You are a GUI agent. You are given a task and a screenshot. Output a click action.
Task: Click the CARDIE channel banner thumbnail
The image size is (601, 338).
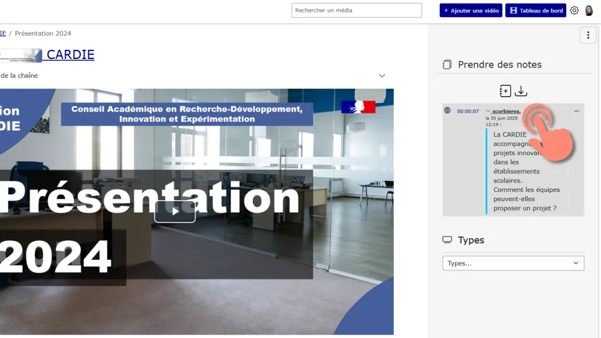click(20, 55)
